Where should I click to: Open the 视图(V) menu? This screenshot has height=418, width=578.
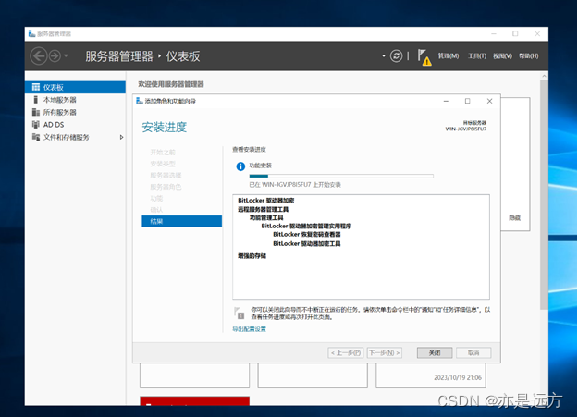click(503, 56)
